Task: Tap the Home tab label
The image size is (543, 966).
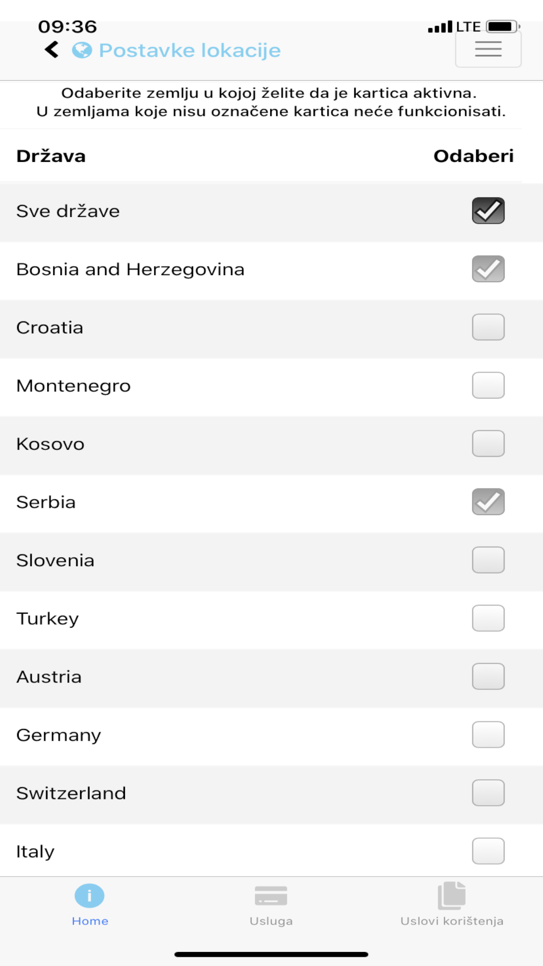Action: tap(90, 921)
